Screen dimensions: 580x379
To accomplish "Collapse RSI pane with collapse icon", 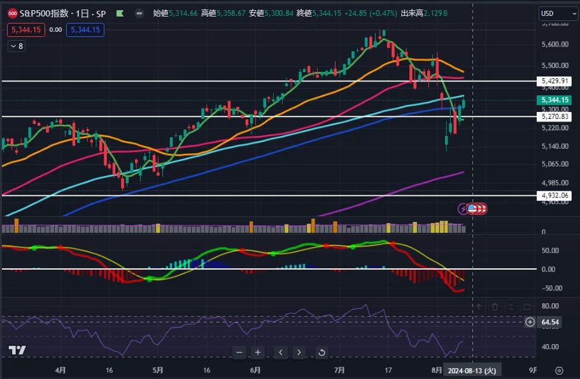I will pos(511,307).
